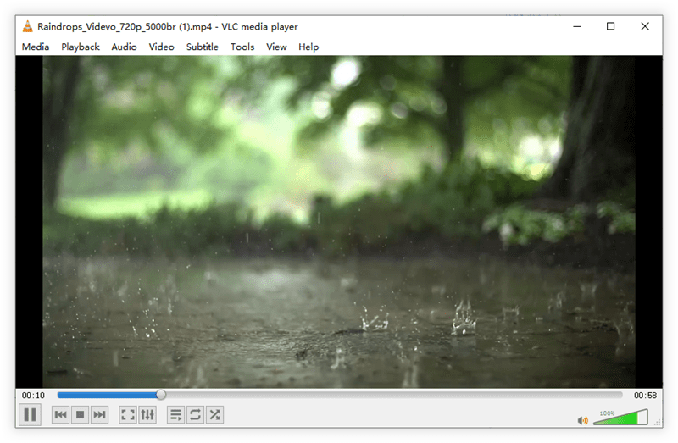Click the volume level slider
Screen dimensions: 678x443
point(620,418)
